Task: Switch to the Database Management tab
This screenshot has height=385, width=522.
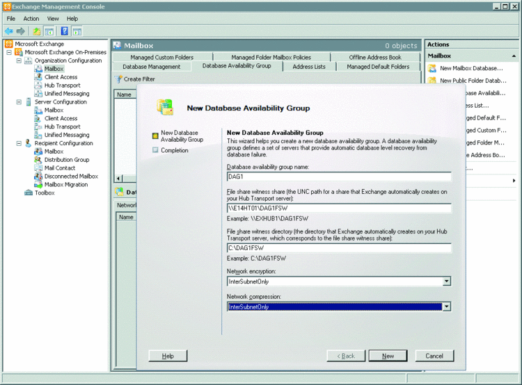Action: 152,67
